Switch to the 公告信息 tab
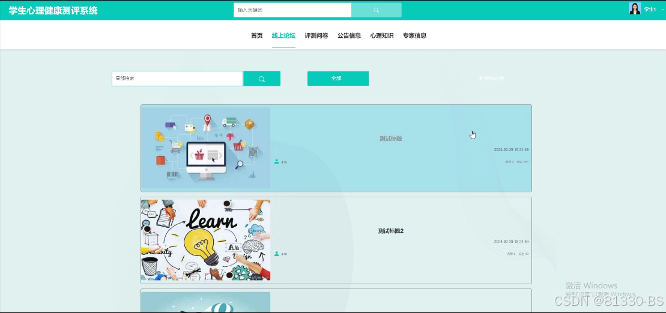Screen dimensions: 666x313 (349, 35)
